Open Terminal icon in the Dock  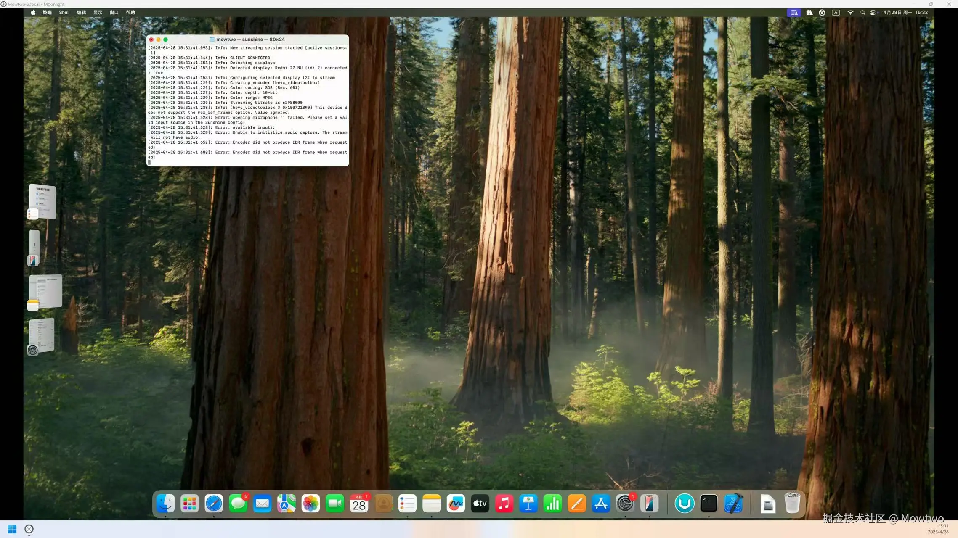[709, 503]
